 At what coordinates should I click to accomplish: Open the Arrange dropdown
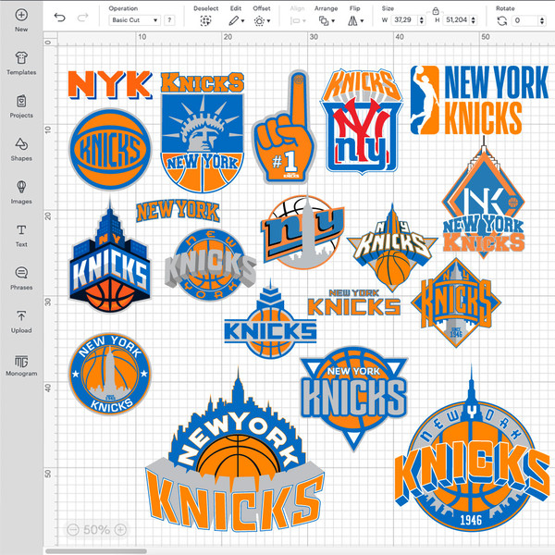(327, 21)
